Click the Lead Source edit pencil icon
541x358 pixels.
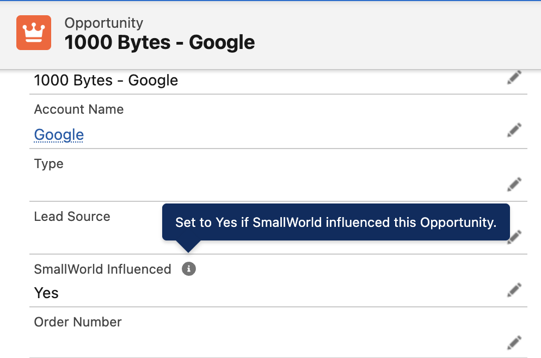pos(514,237)
